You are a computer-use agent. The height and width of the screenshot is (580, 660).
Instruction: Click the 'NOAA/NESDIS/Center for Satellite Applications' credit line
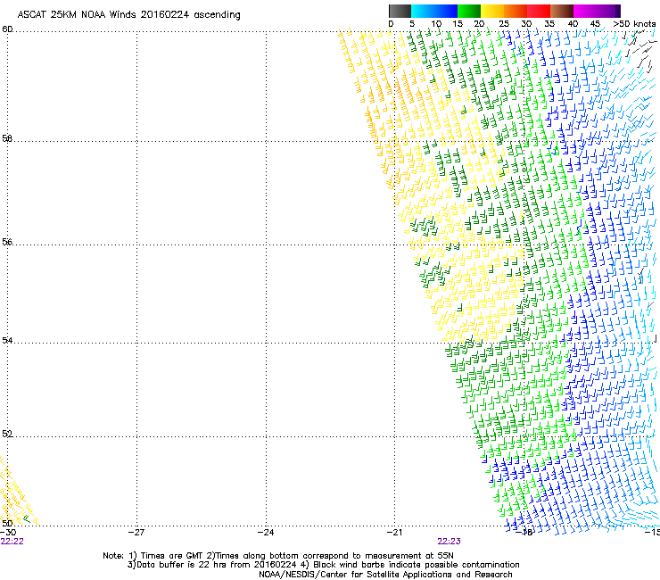[x=385, y=575]
